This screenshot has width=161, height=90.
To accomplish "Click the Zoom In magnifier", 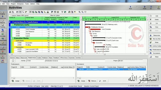I will 79,12.
